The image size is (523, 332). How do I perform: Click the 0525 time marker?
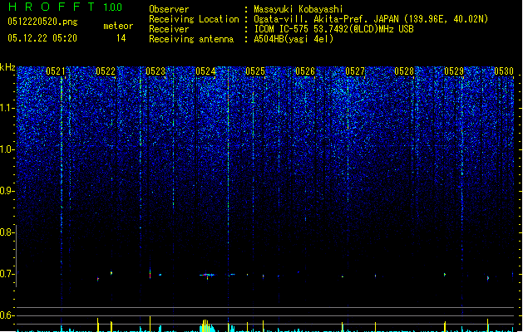[x=255, y=71]
